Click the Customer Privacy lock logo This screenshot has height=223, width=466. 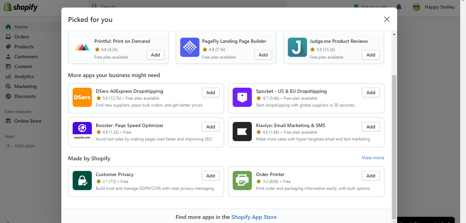[x=82, y=181]
